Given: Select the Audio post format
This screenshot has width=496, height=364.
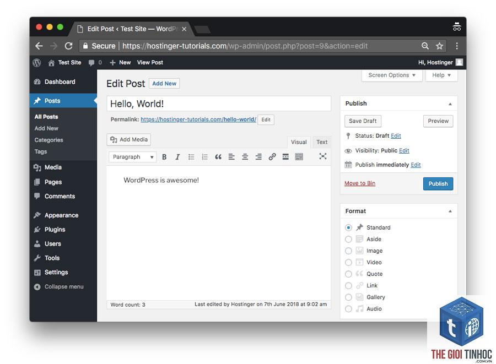Looking at the screenshot, I should point(348,309).
